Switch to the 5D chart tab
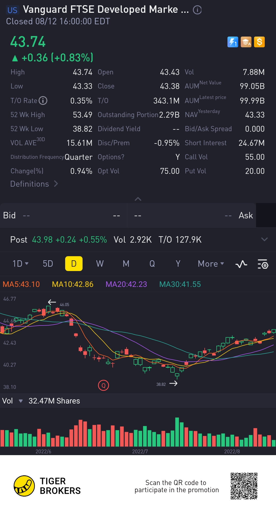The width and height of the screenshot is (276, 517). 48,264
